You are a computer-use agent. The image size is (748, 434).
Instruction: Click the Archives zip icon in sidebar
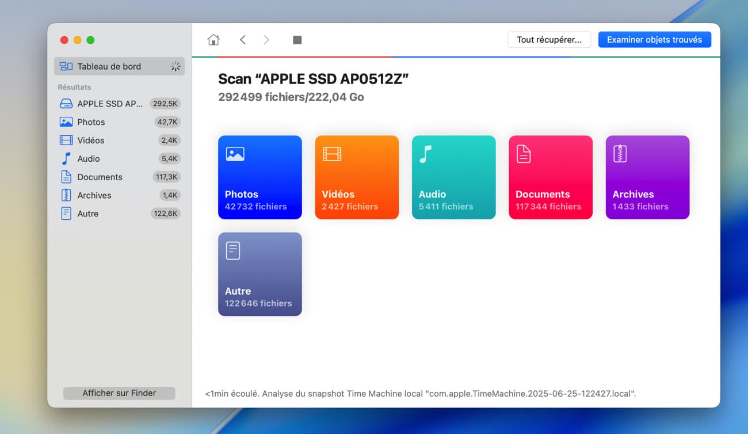coord(66,195)
